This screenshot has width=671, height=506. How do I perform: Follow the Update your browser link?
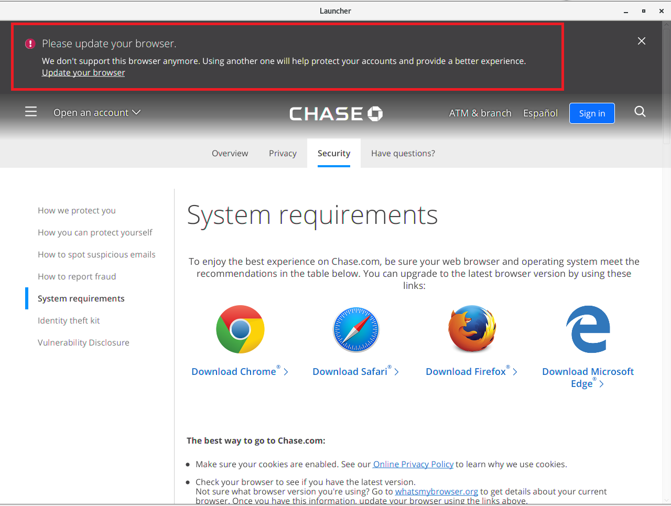pos(83,73)
